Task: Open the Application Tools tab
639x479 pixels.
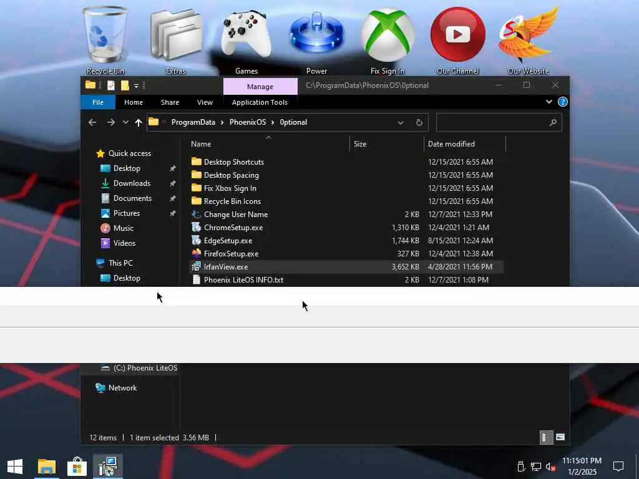Action: [x=260, y=102]
